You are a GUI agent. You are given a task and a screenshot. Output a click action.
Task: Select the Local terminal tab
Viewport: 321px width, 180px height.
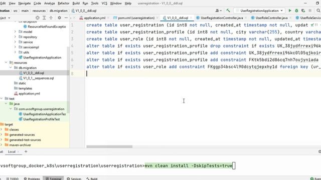click(12, 151)
